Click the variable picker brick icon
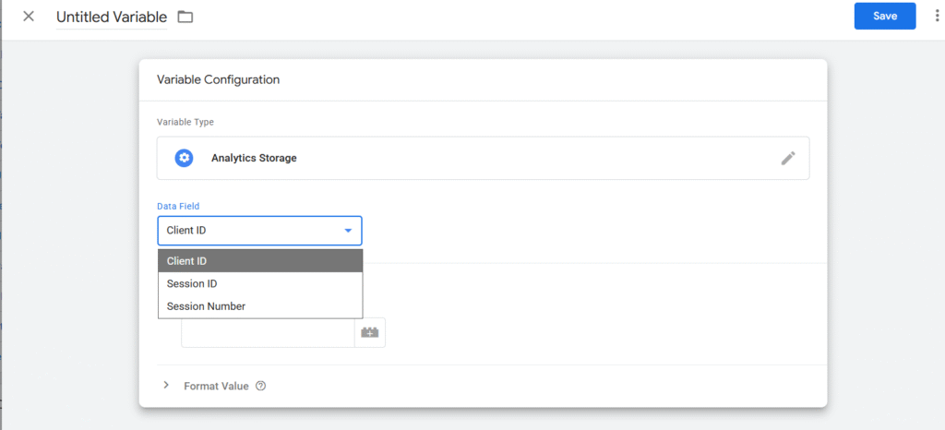This screenshot has height=430, width=945. coord(370,333)
